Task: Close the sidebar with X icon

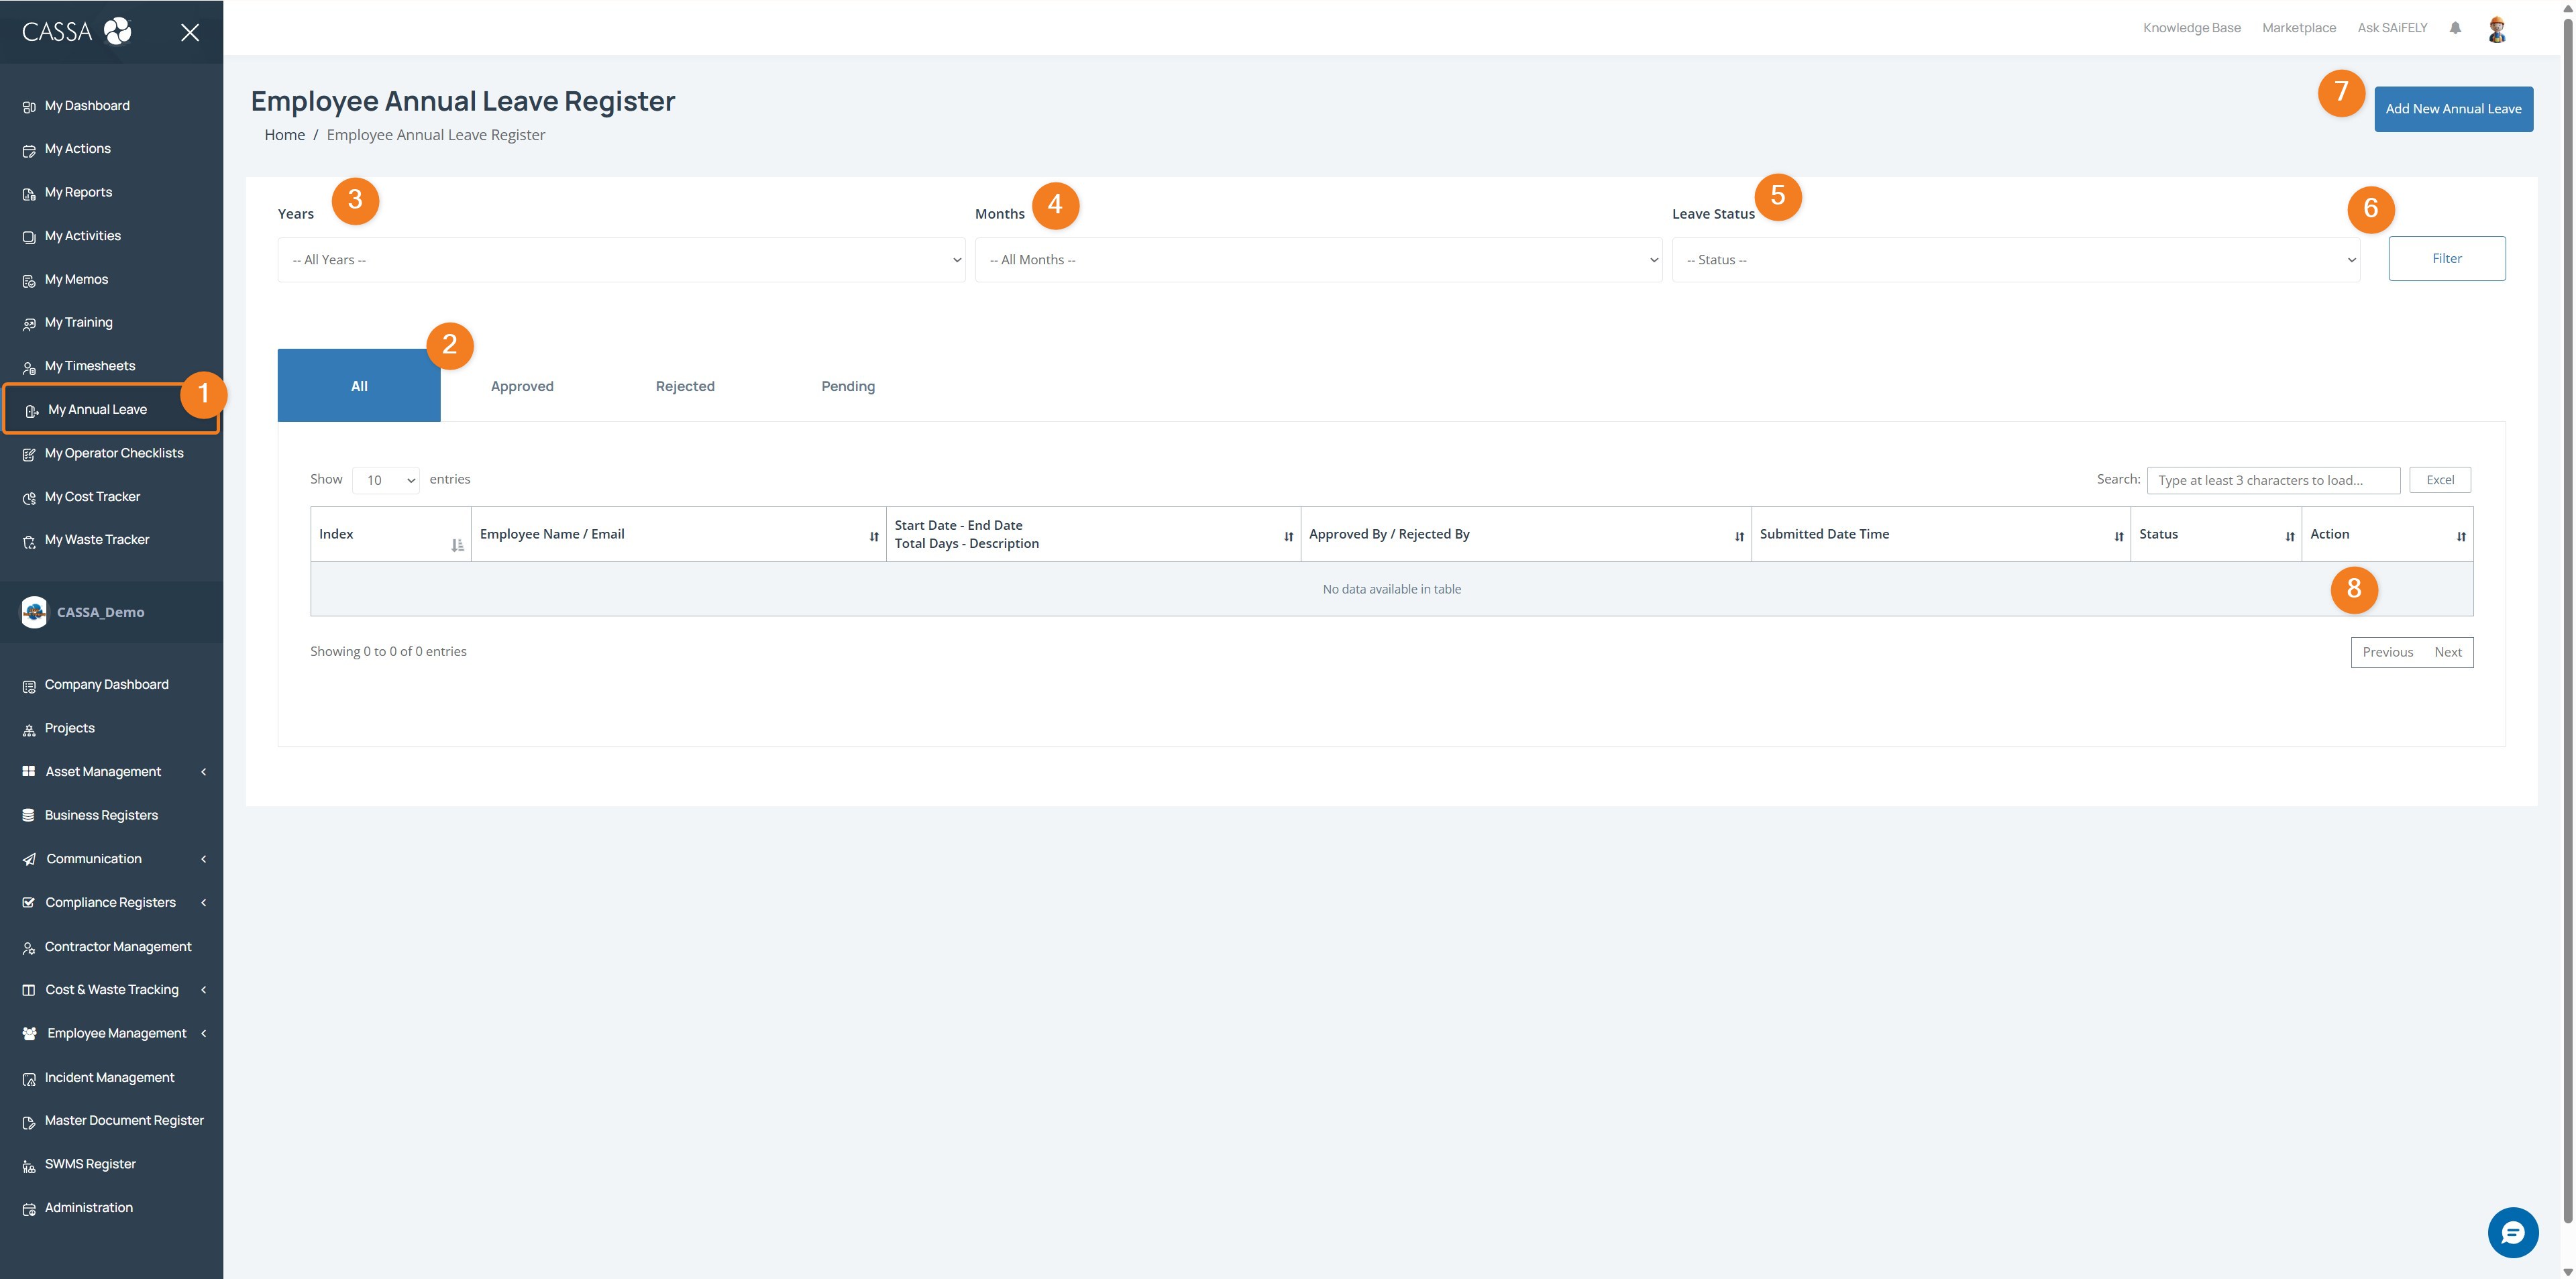Action: point(190,32)
